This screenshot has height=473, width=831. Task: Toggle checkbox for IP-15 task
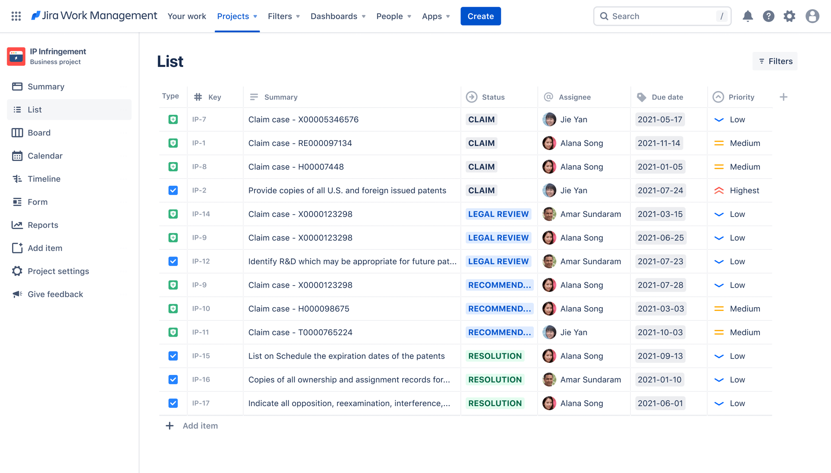[172, 355]
